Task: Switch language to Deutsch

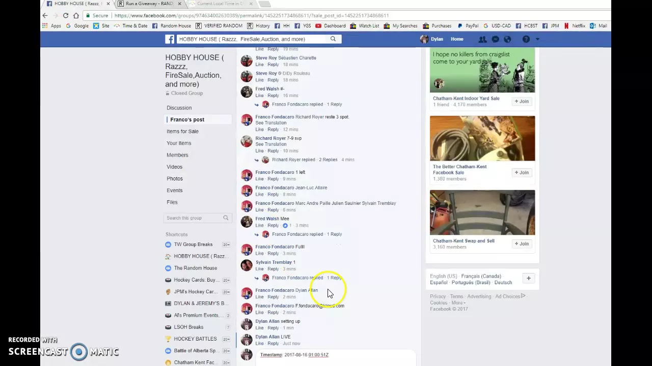Action: pos(503,283)
